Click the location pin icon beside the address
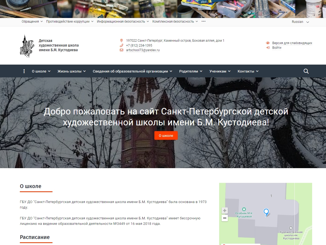Viewport: 326px width, 245px height. click(x=122, y=40)
